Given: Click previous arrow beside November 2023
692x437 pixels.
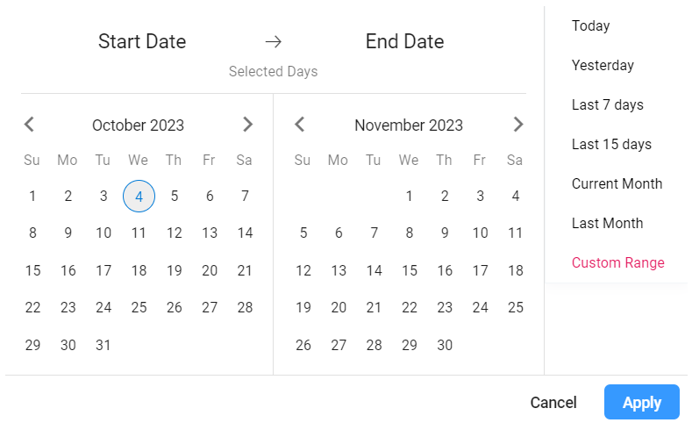Looking at the screenshot, I should click(x=299, y=125).
